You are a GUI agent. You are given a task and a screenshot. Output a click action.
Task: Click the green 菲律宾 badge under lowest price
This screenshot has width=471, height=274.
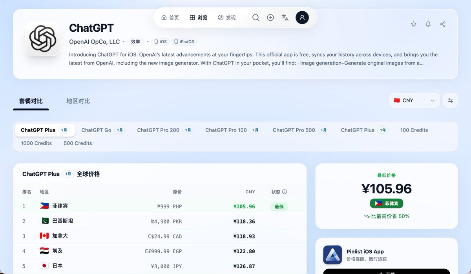click(387, 204)
